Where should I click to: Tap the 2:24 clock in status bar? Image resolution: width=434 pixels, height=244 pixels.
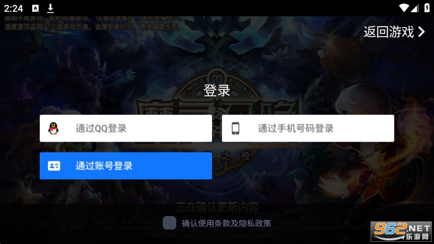(13, 8)
